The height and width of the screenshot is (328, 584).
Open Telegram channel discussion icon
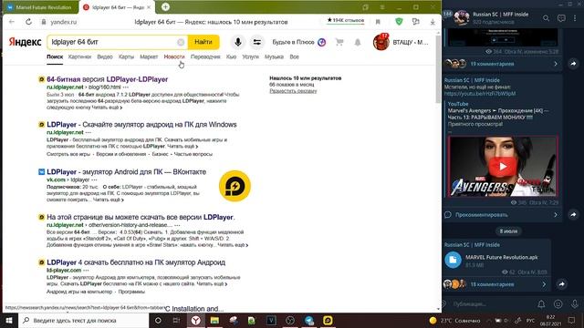tap(561, 18)
